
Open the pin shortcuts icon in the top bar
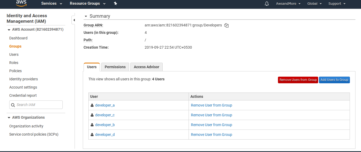115,3
